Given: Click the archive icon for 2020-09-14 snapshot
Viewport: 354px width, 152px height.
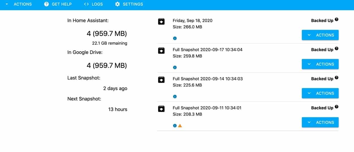Looking at the screenshot, I should coord(161,80).
